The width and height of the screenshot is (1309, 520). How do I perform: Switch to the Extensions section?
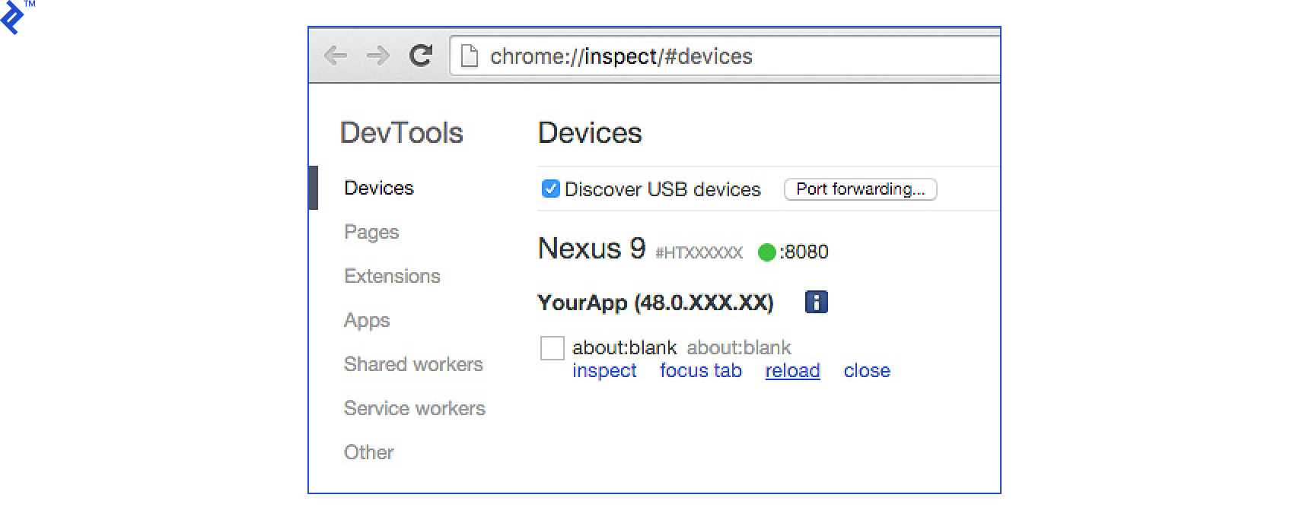pos(392,276)
